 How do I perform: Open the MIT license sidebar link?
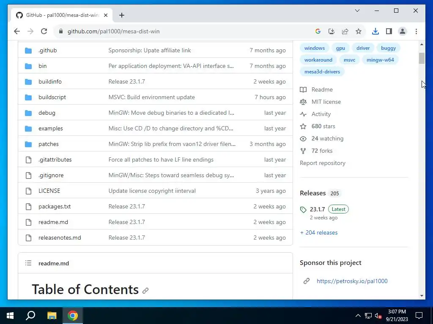(321, 102)
